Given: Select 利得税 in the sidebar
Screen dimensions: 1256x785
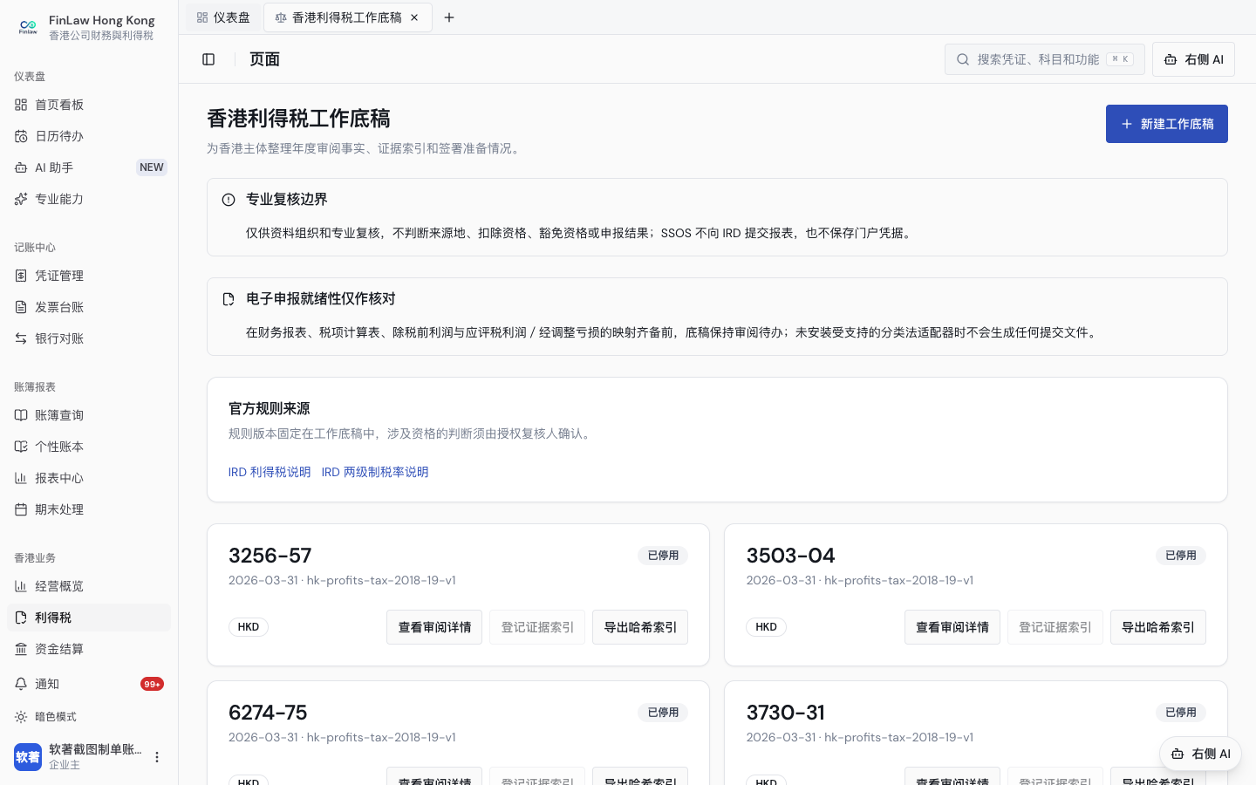Looking at the screenshot, I should coord(89,618).
